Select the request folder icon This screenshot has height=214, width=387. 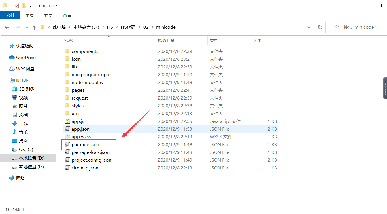point(67,98)
